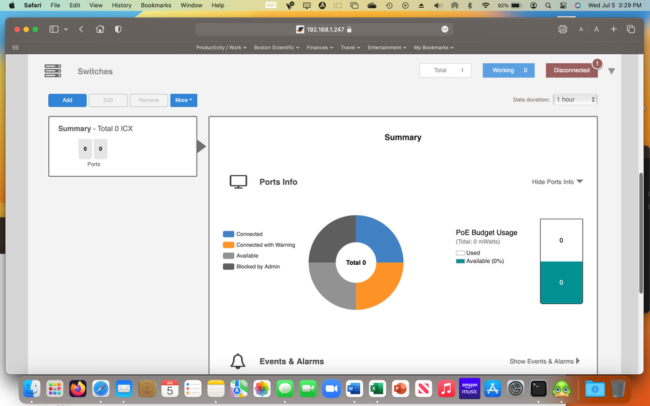Click the print icon in Safari toolbar
650x406 pixels.
tap(563, 29)
